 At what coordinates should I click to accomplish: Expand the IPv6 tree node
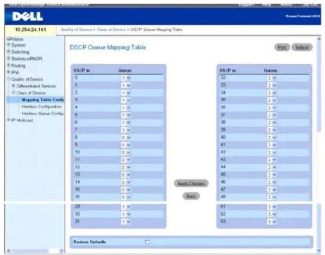pyautogui.click(x=9, y=72)
